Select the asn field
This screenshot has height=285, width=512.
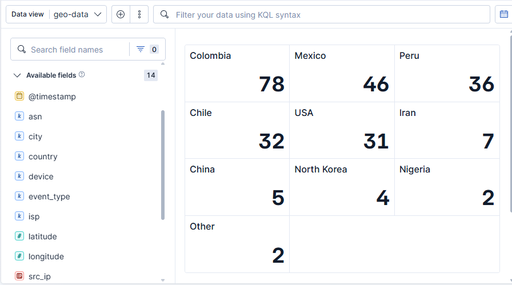[35, 117]
